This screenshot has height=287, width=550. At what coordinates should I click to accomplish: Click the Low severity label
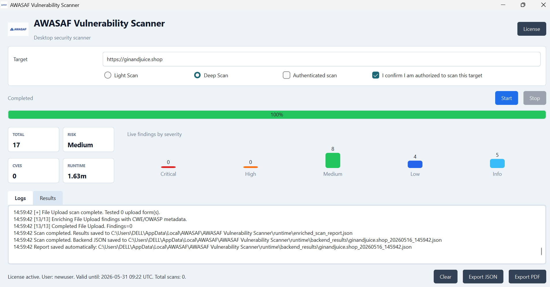(415, 174)
